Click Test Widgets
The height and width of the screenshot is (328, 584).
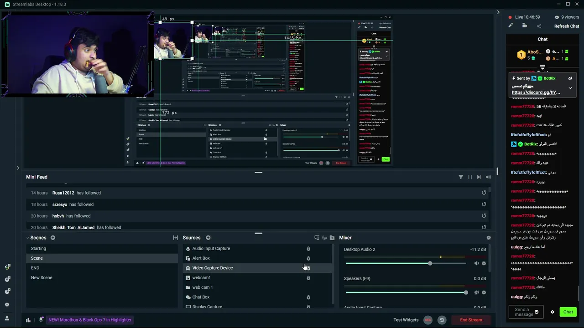pyautogui.click(x=406, y=320)
